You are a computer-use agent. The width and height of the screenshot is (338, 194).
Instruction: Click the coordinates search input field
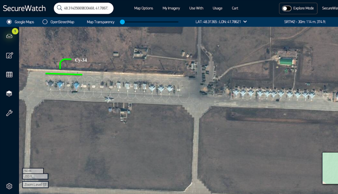[87, 8]
